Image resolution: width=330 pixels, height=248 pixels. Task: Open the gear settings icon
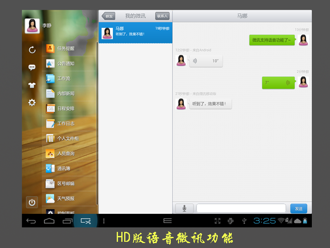tap(32, 103)
